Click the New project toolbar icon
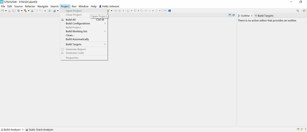The image size is (307, 132). point(2,11)
